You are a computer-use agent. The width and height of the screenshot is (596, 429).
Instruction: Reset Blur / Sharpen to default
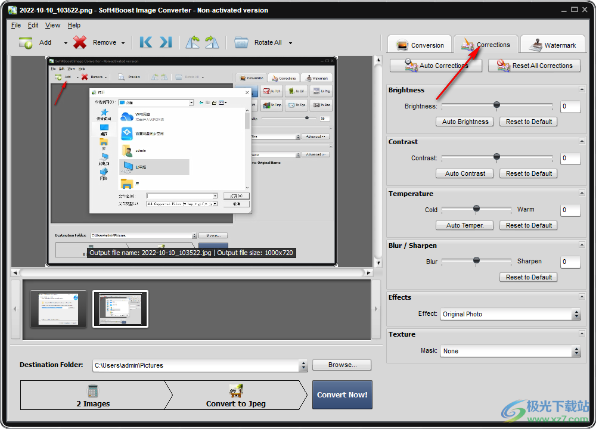click(529, 277)
